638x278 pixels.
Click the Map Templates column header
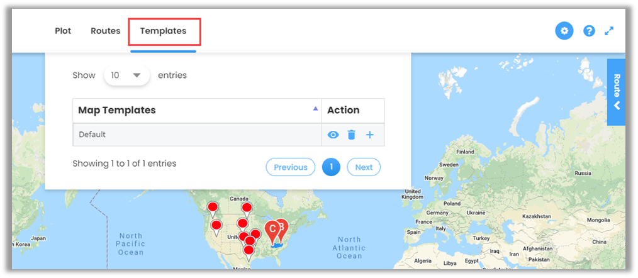tap(117, 110)
